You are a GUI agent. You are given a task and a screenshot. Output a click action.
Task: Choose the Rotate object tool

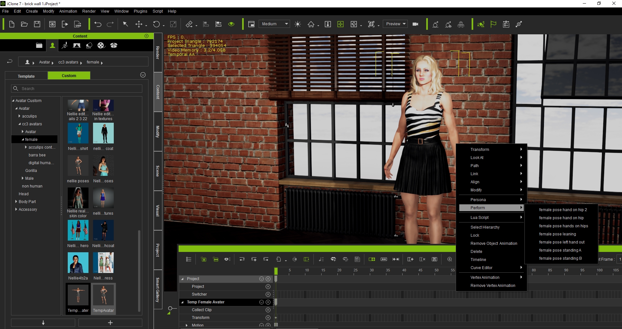tap(157, 24)
